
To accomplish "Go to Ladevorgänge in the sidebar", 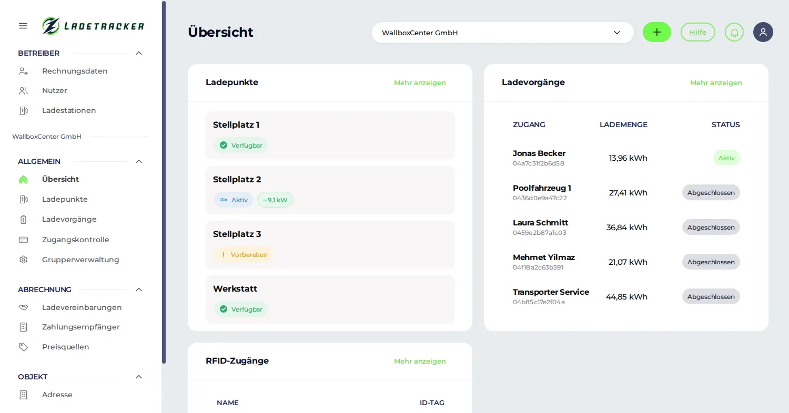I will click(69, 219).
